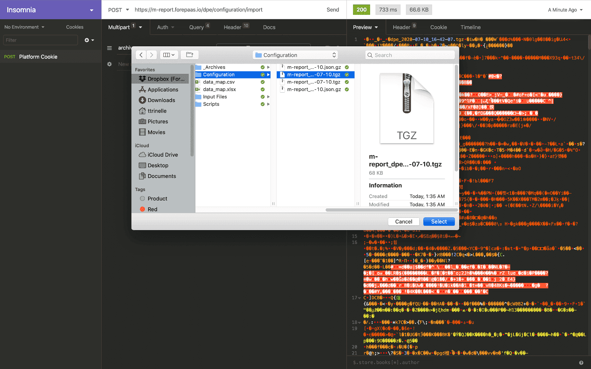Select the Configuration folder row

click(233, 75)
